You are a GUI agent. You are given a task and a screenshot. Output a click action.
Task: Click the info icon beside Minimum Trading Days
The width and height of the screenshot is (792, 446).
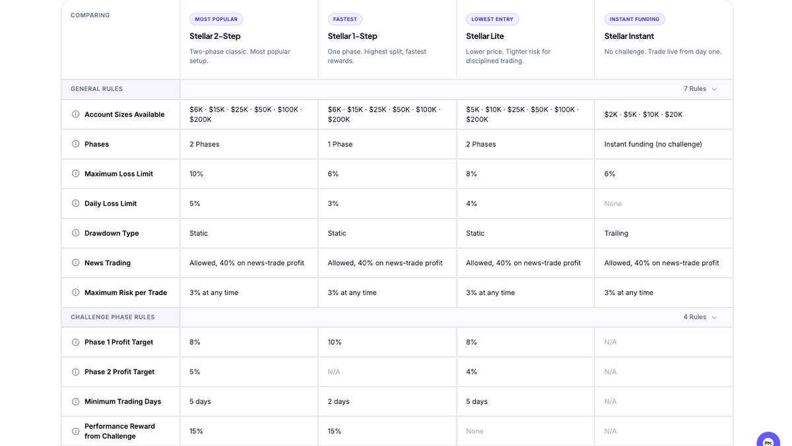coord(75,401)
